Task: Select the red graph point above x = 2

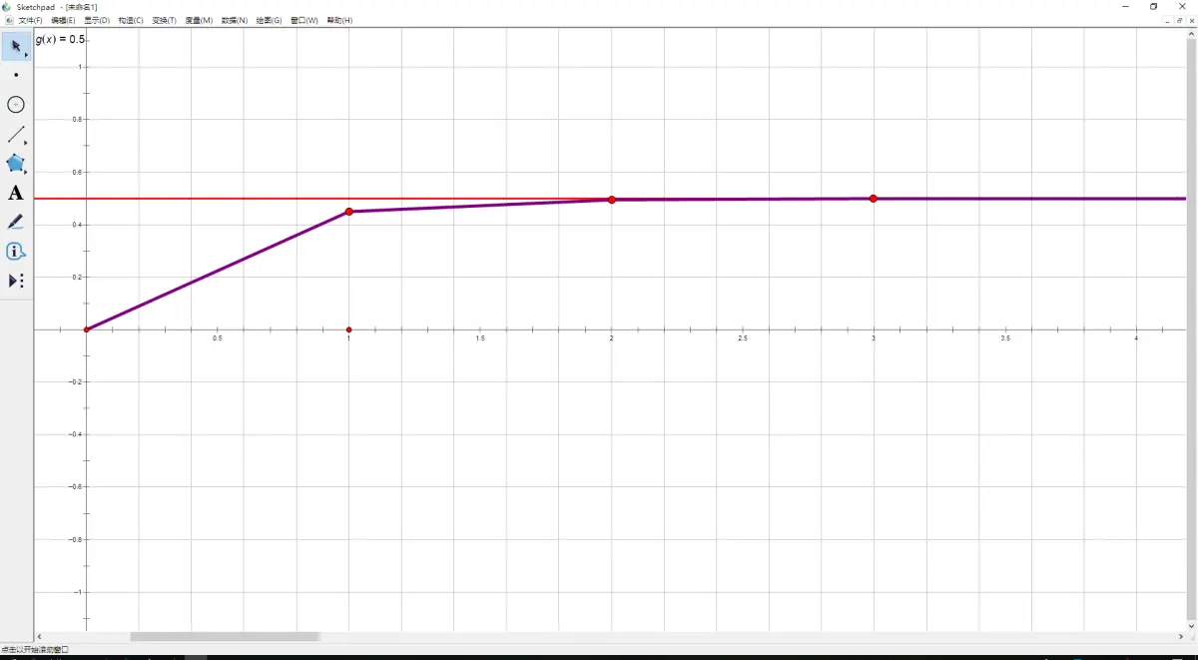Action: click(x=612, y=200)
